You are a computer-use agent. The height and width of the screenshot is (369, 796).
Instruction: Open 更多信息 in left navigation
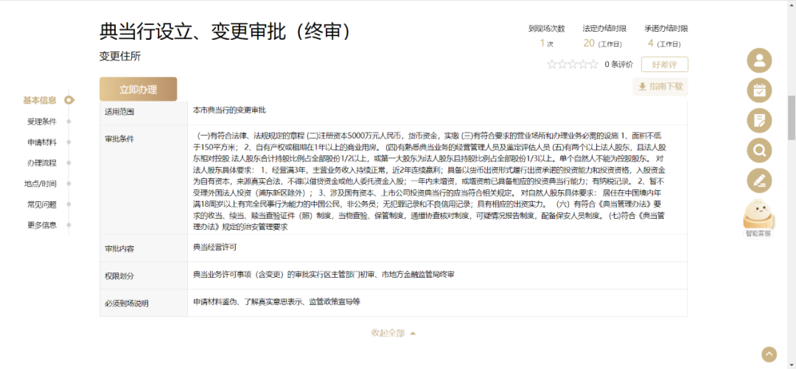(x=42, y=225)
